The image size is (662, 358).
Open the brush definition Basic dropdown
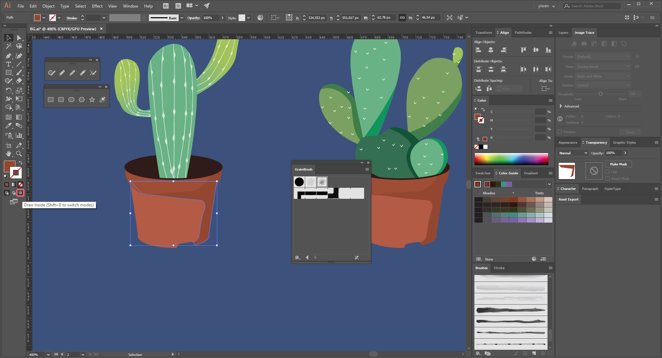(x=182, y=18)
